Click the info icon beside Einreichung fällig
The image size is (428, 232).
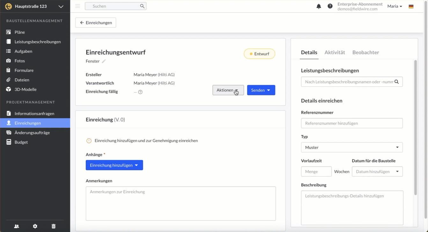(140, 92)
